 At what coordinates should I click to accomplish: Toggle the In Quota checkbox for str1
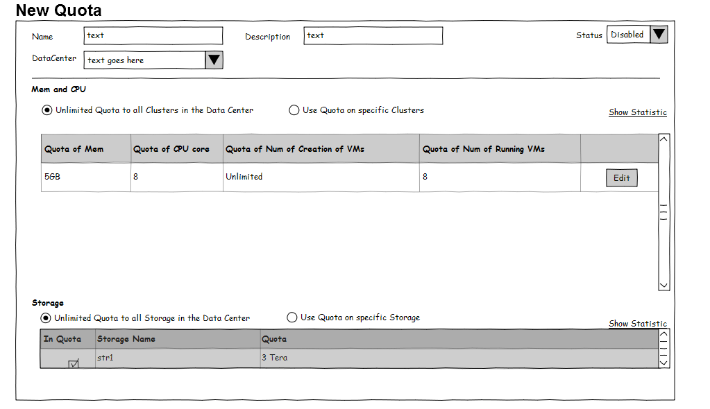coord(74,364)
